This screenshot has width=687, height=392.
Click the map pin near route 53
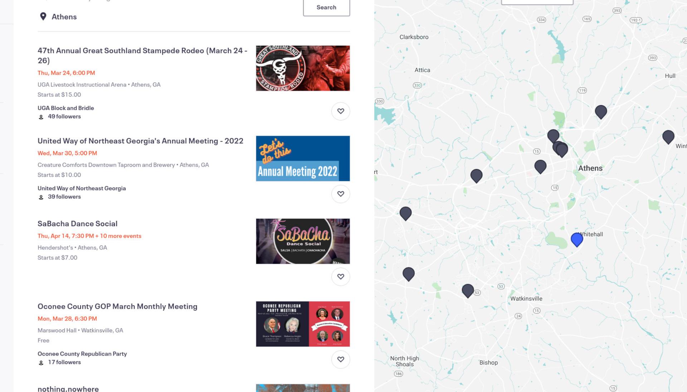pyautogui.click(x=468, y=291)
